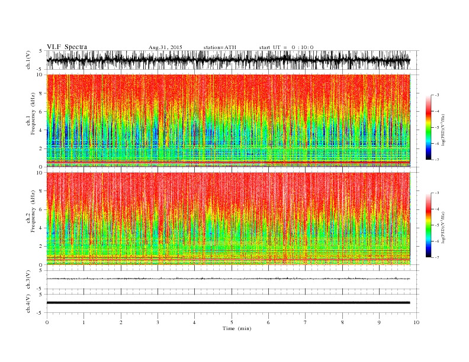469x362 pixels.
Task: Click the "-7" value on ch.2 colorbar
Action: pos(437,257)
